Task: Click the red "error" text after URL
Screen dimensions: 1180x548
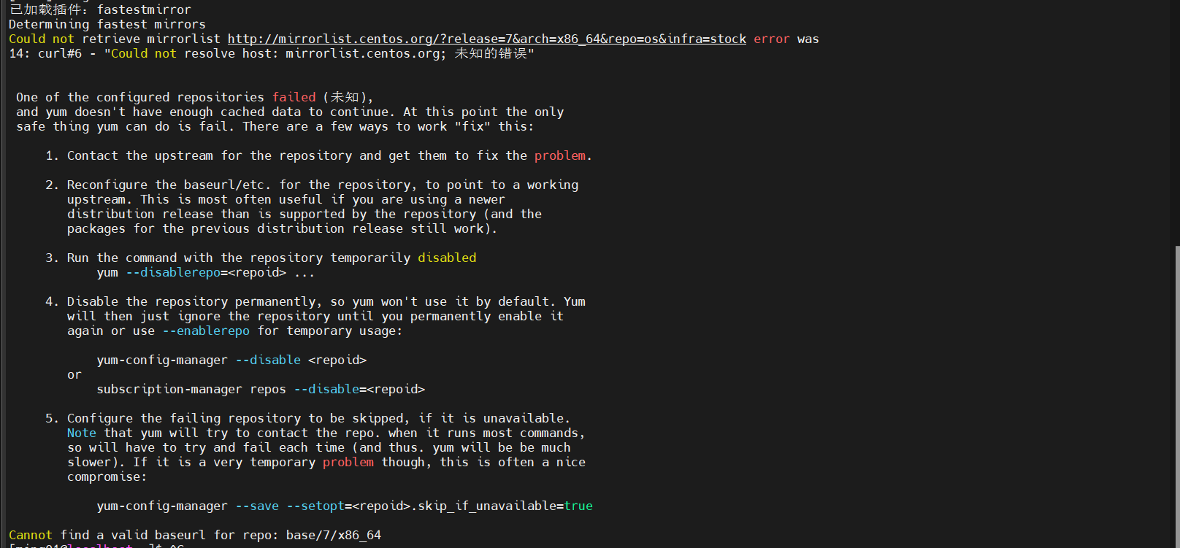Action: point(771,39)
